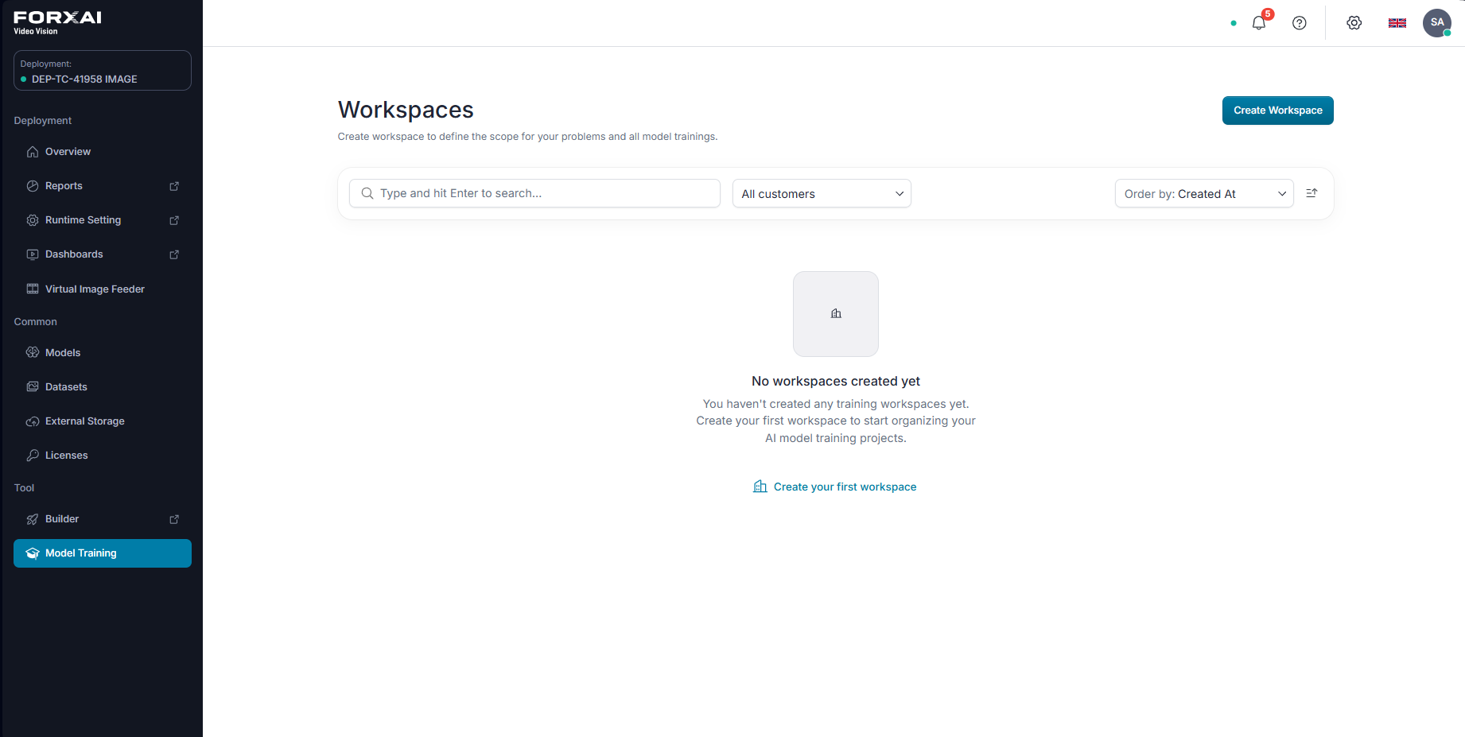Screen dimensions: 1465x737
Task: Focus the workspace search field
Action: pos(534,193)
